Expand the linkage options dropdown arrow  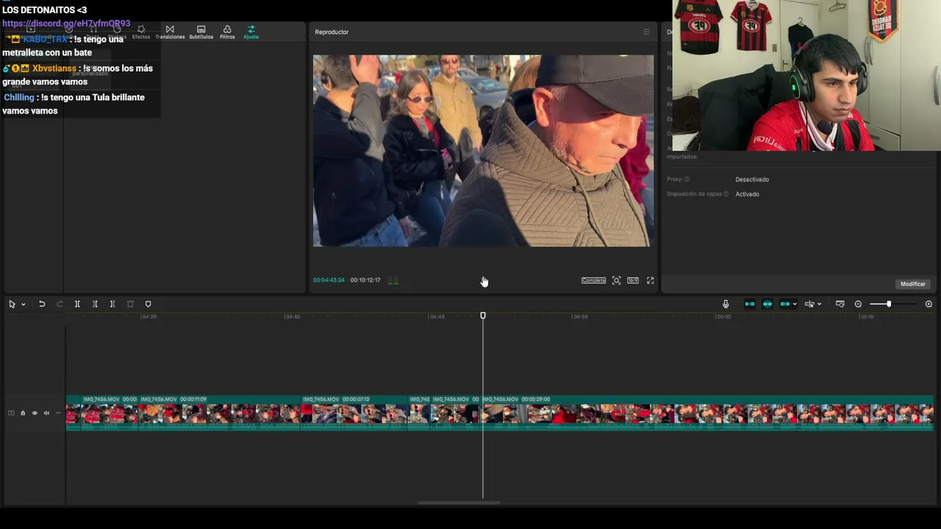coord(795,304)
